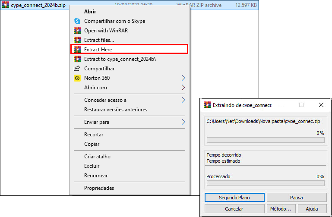This screenshot has height=217, width=332.
Task: Click the Pausa button in the extraction dialog
Action: (297, 198)
